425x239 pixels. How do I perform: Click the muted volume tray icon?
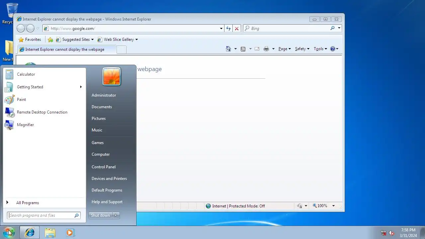391,233
